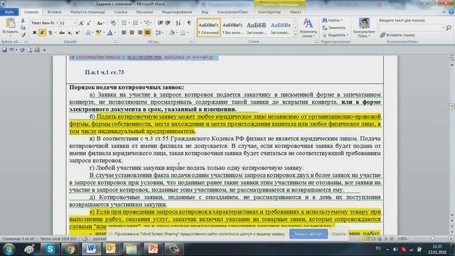This screenshot has height=256, width=455.
Task: Expand the styles gallery More arrow
Action: coord(296,35)
